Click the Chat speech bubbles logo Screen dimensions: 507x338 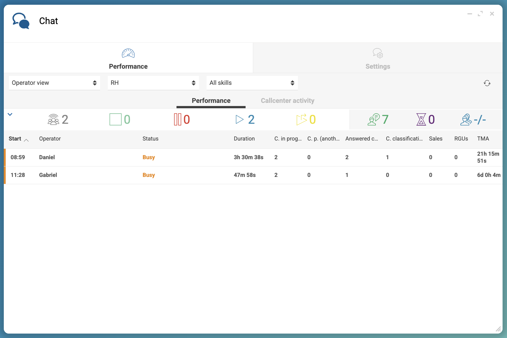click(21, 21)
